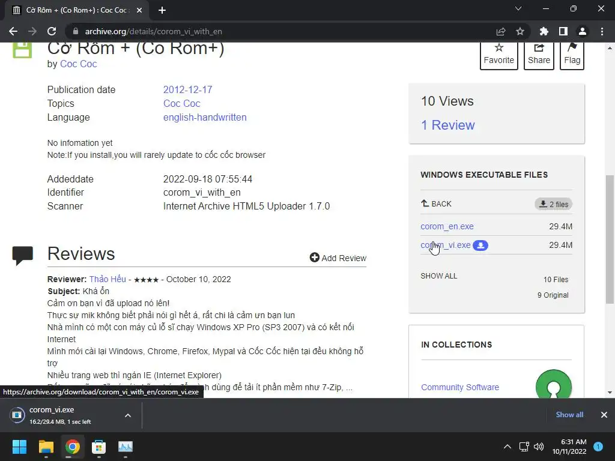Click the address bar URL
This screenshot has height=461, width=615.
point(153,31)
